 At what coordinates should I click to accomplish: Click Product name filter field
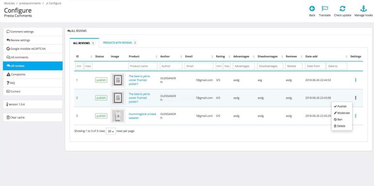[x=143, y=66]
